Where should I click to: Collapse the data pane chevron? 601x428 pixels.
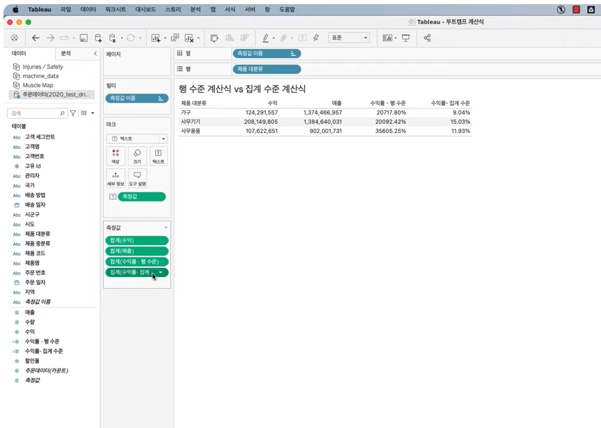95,53
